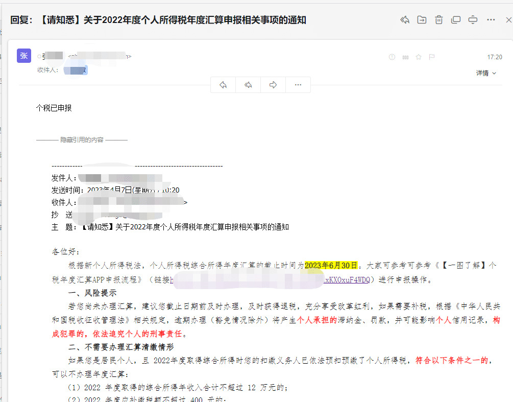Close the email reading pane
513x402 pixels.
click(x=508, y=20)
